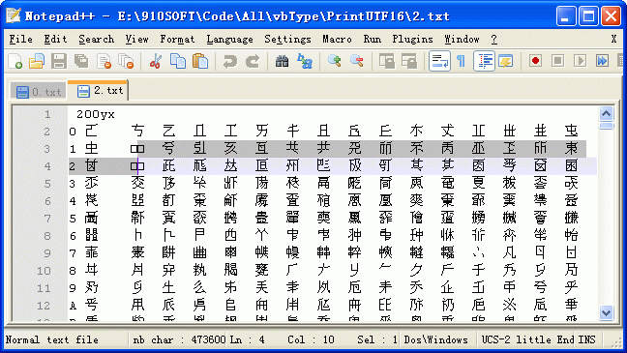
Task: Click "Sel : 1" in status bar
Action: (377, 339)
